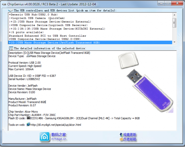Close the ChipGenius window
Image resolution: width=185 pixels, height=147 pixels.
[177, 3]
